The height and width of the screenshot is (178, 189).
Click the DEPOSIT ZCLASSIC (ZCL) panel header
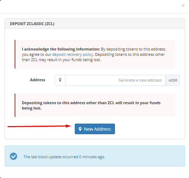pos(95,24)
